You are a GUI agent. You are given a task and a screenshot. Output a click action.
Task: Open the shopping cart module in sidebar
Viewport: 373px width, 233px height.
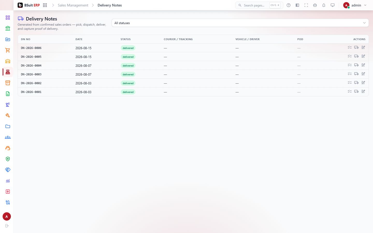[8, 50]
